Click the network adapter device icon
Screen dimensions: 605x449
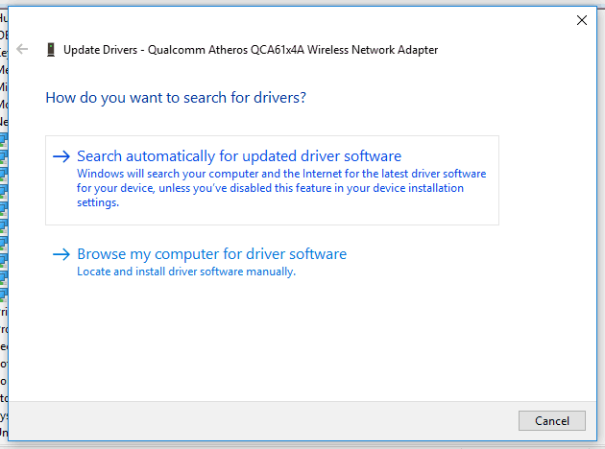(x=51, y=50)
